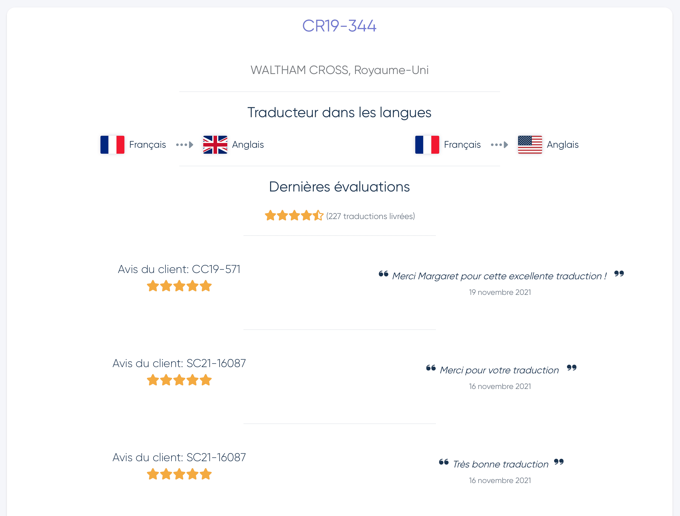Click the overall star rating above the reviews
This screenshot has height=516, width=680.
click(294, 216)
